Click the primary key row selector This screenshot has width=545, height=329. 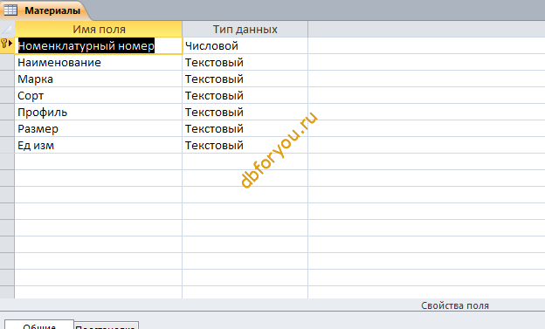coord(7,45)
